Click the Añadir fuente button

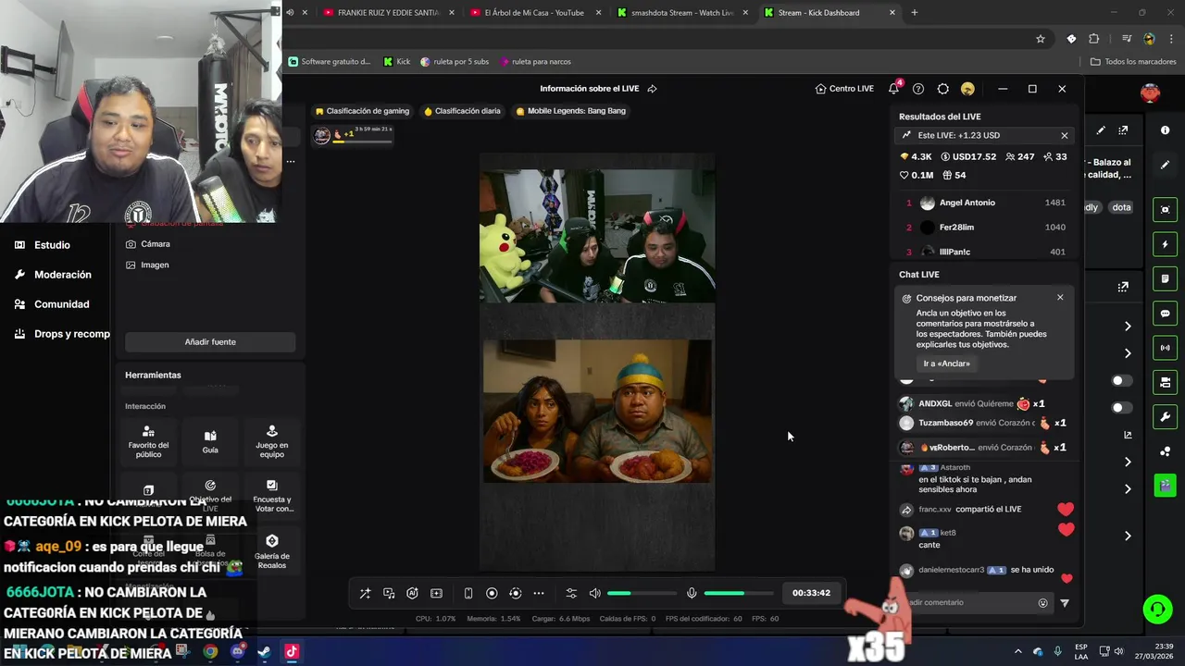coord(210,342)
